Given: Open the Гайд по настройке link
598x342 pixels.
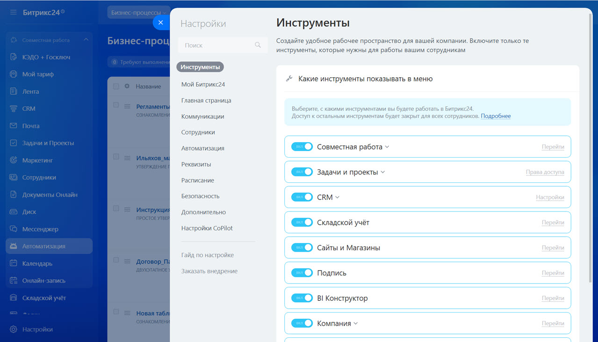Looking at the screenshot, I should coord(208,255).
